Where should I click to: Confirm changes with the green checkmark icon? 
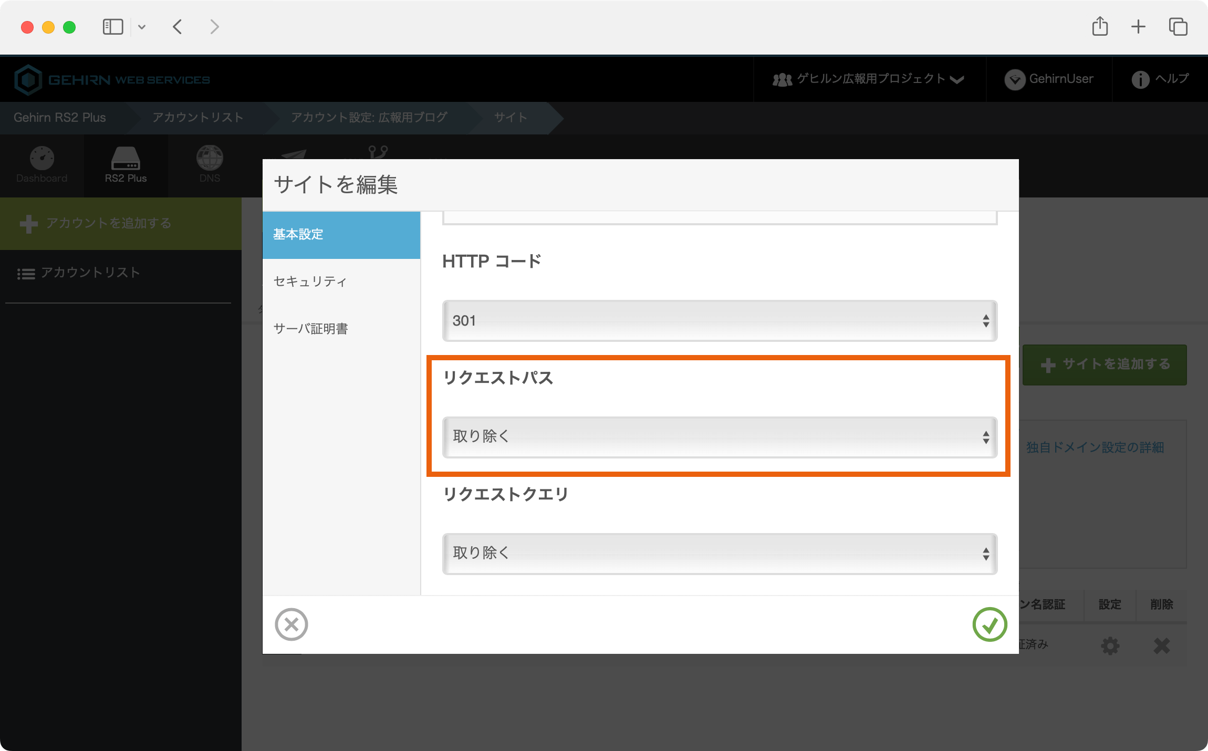coord(989,624)
